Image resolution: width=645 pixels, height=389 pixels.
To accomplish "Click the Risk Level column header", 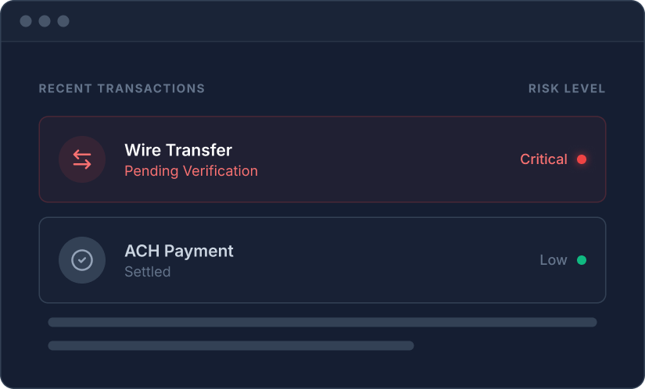I will 567,89.
